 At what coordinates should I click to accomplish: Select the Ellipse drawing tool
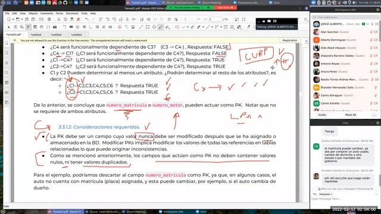point(154,27)
